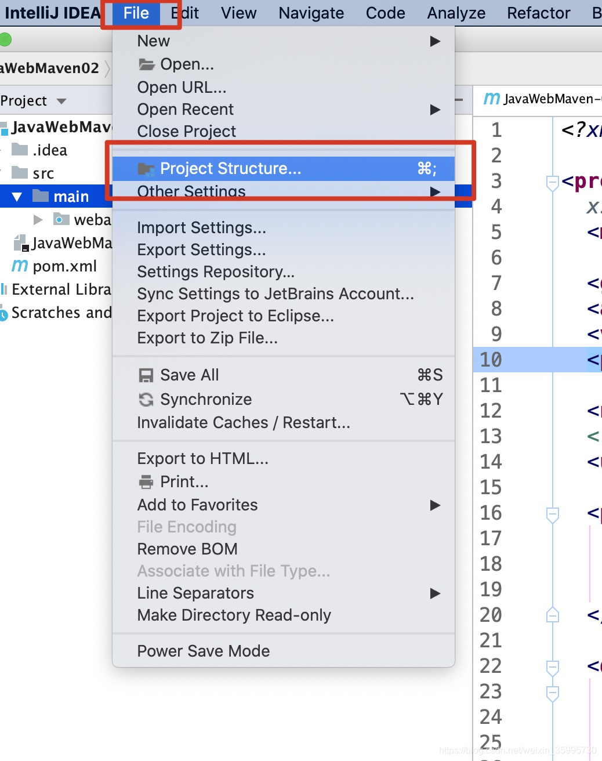Open the Edit menu

185,13
